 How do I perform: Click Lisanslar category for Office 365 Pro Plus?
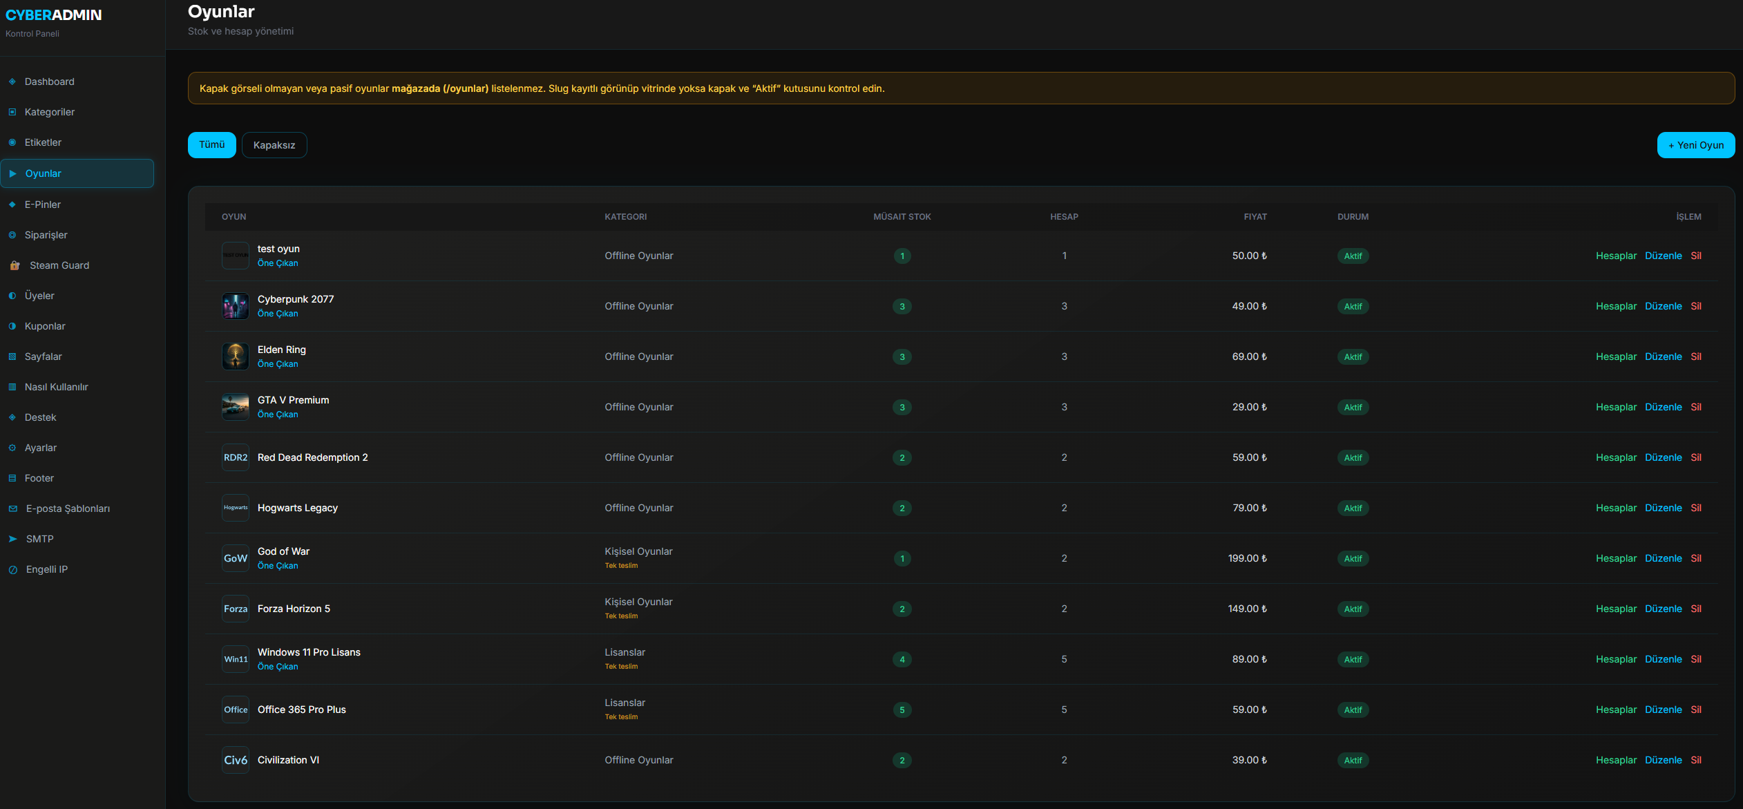(x=625, y=703)
